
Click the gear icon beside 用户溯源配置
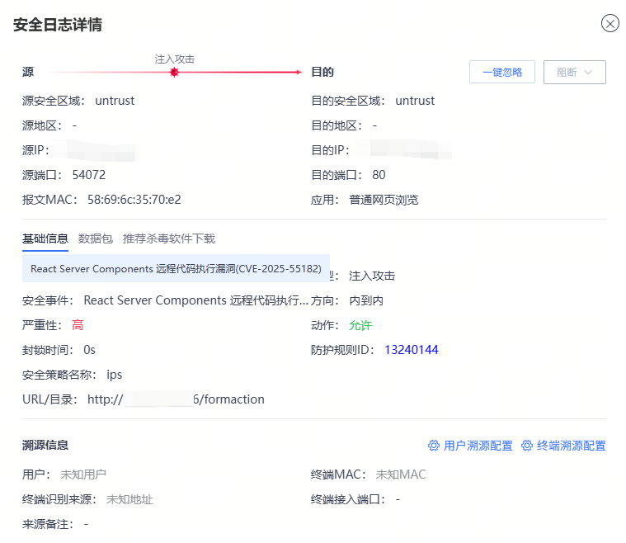point(433,446)
